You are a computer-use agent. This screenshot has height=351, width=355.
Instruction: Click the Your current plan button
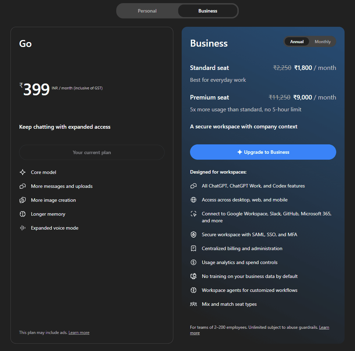click(x=92, y=152)
